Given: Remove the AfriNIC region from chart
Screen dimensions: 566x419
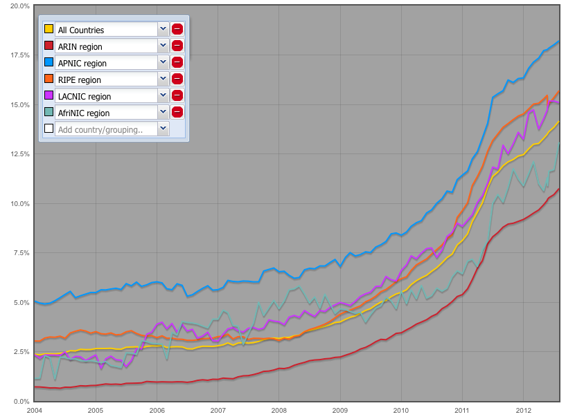Looking at the screenshot, I should coord(177,112).
